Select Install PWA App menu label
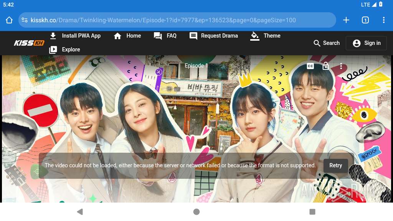The width and height of the screenshot is (393, 221). tap(81, 36)
